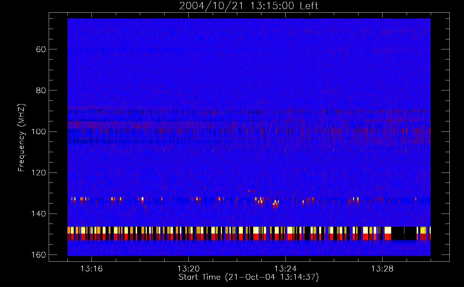Viewport: 464px width, 287px height.
Task: Click the 100 frequency tick label
Action: (39, 131)
